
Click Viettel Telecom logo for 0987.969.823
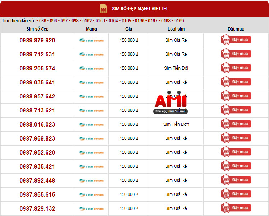pyautogui.click(x=92, y=139)
